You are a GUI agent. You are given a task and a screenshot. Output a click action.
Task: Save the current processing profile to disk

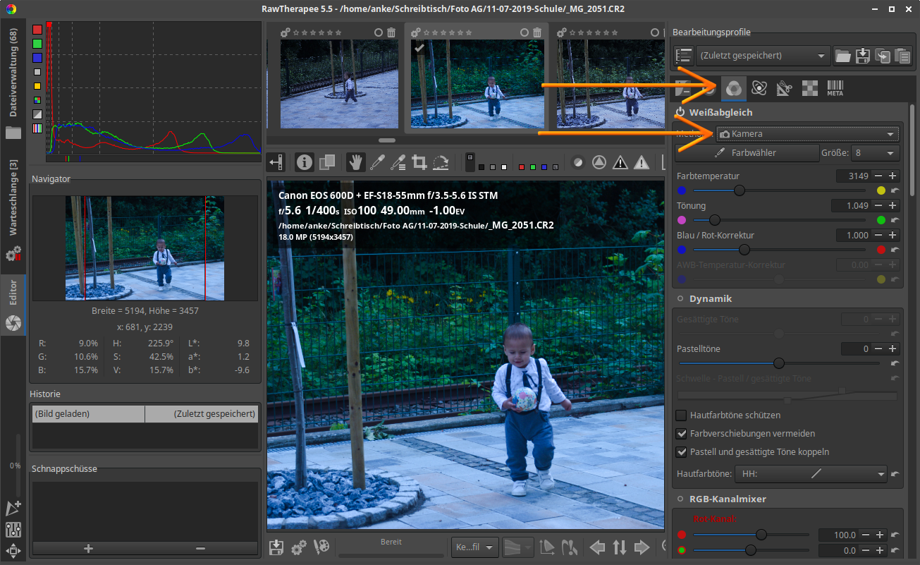pyautogui.click(x=862, y=56)
